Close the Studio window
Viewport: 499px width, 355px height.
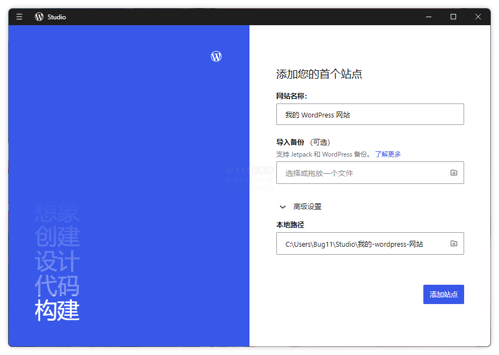click(x=478, y=17)
